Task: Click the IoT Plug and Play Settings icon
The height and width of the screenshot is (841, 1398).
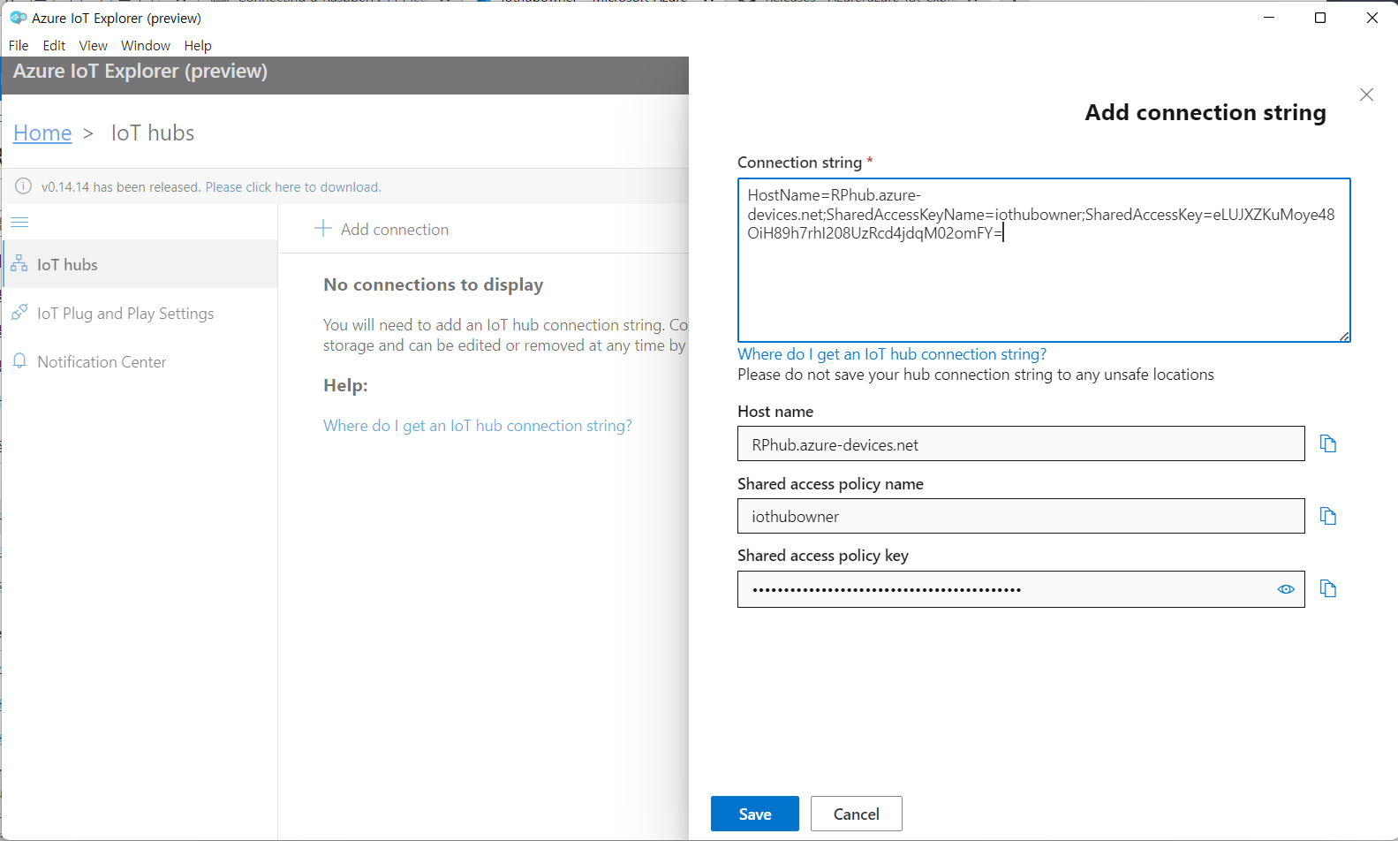Action: click(x=19, y=313)
